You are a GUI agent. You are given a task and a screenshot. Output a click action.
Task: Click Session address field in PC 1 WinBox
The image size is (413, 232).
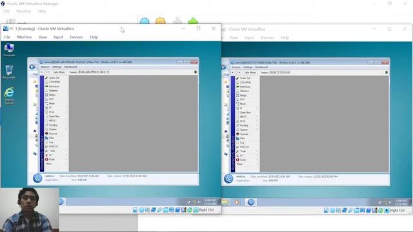[94, 72]
